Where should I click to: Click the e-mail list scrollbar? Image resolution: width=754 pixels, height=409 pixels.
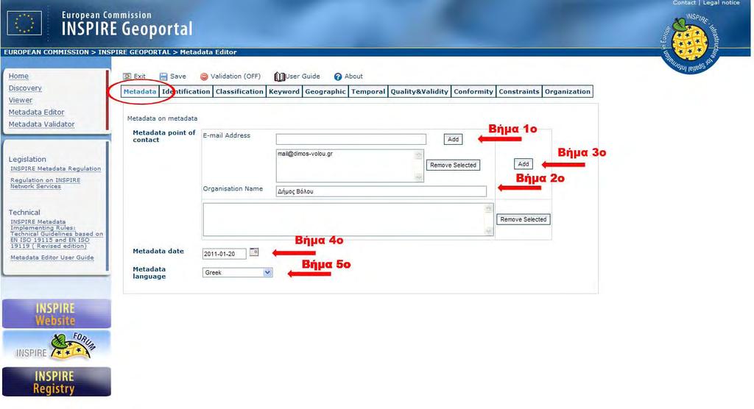pyautogui.click(x=418, y=166)
